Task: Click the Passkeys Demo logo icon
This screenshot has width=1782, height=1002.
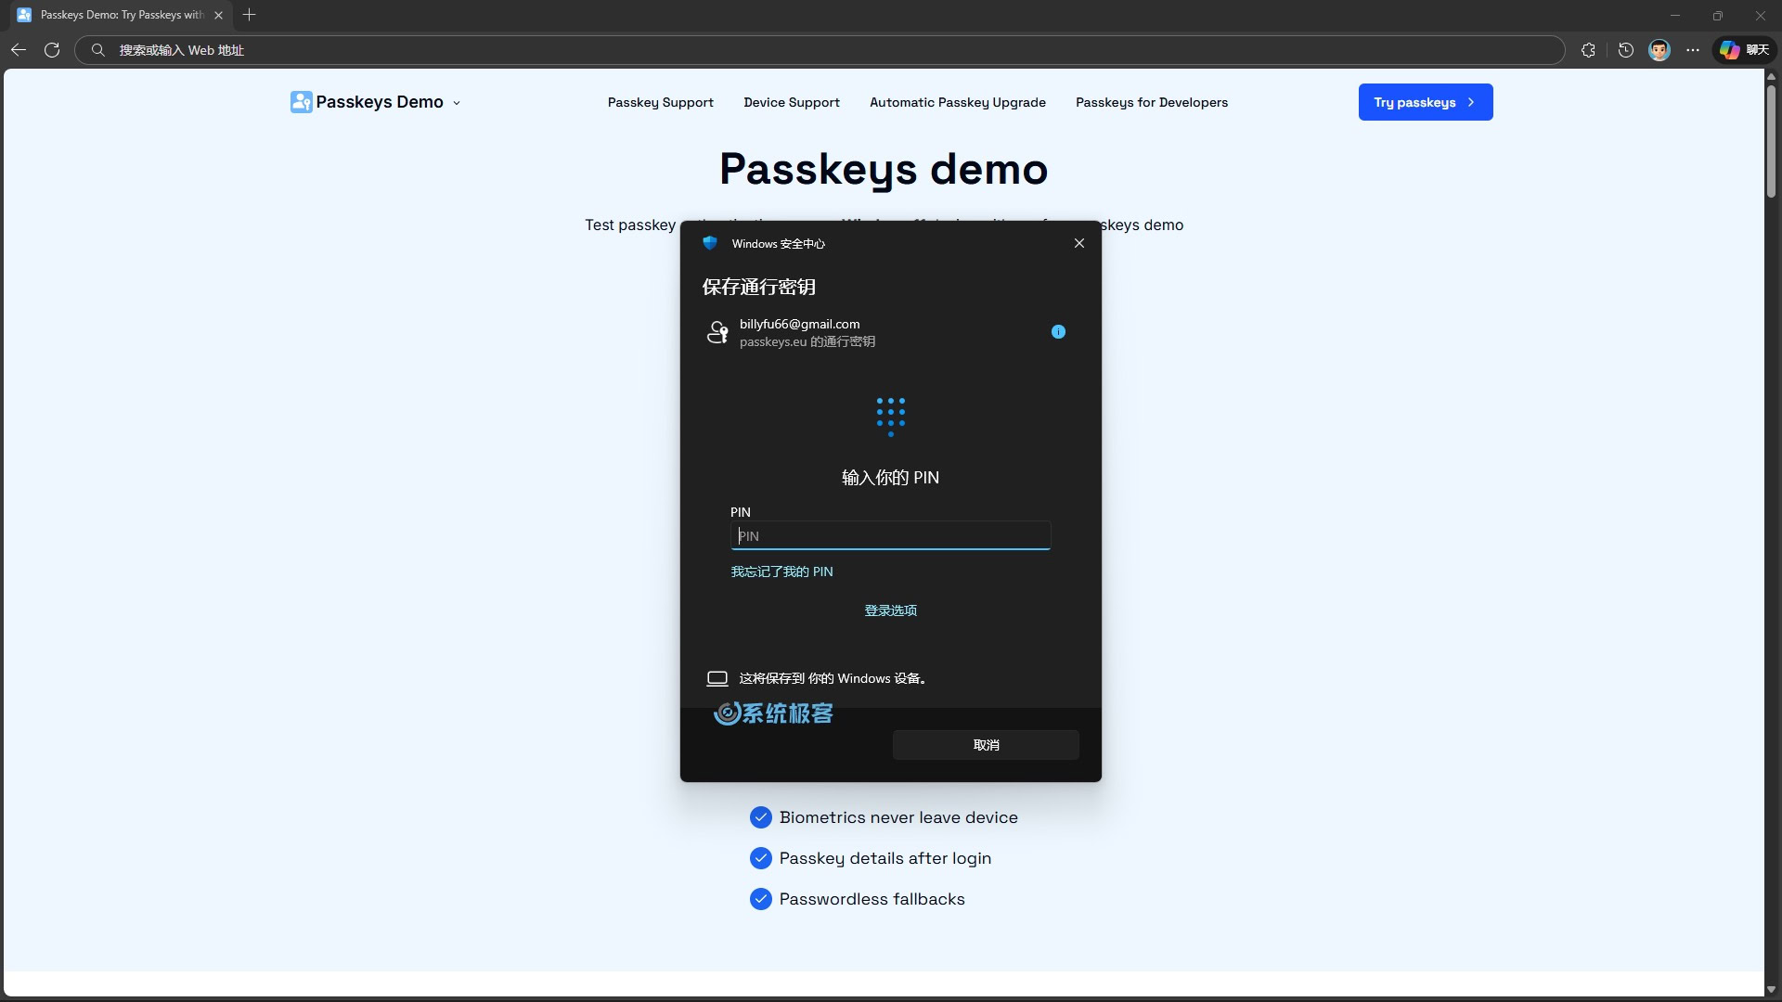Action: 301,102
